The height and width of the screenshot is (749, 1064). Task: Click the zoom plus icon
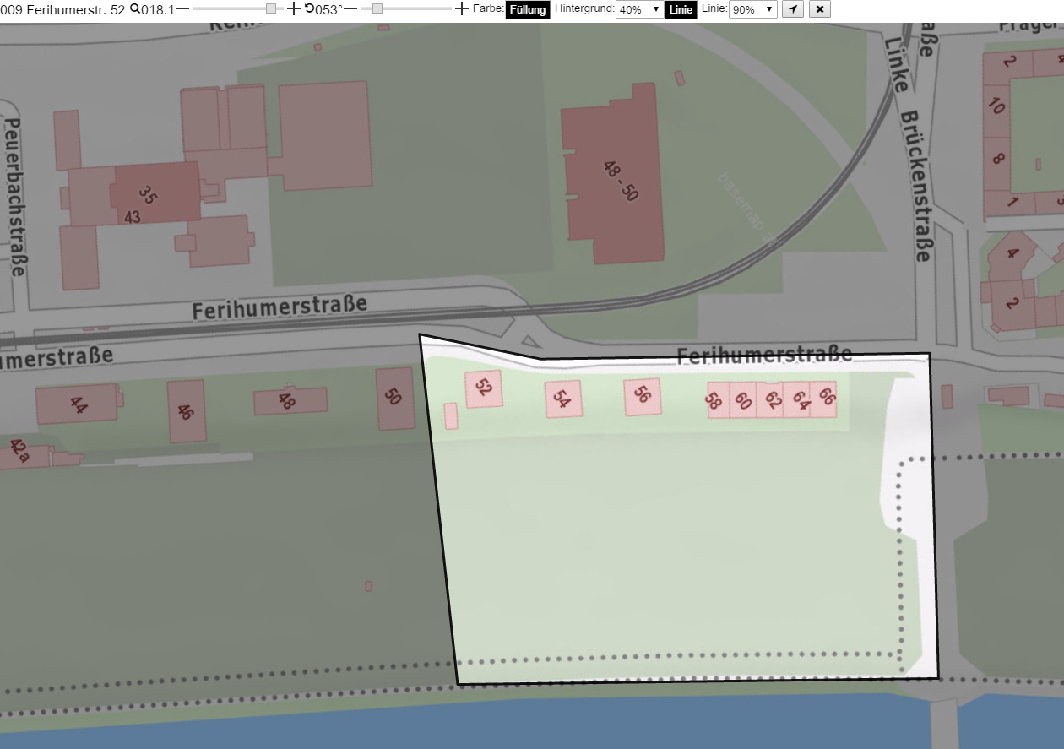[x=293, y=9]
